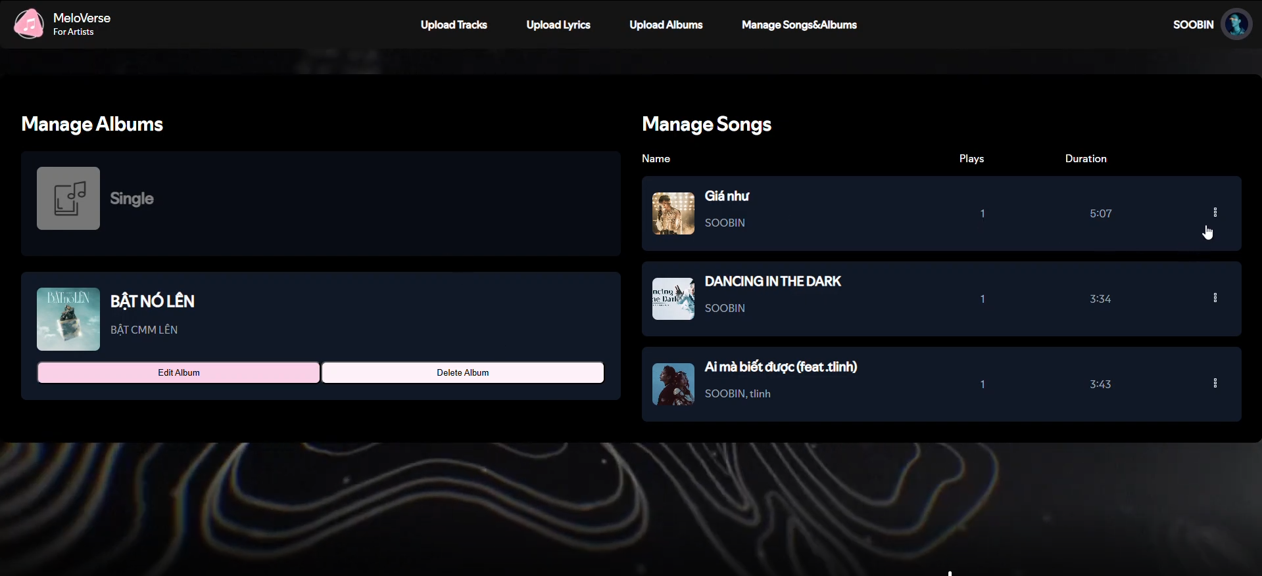
Task: Click the MeloVerse logo icon
Action: (x=29, y=24)
